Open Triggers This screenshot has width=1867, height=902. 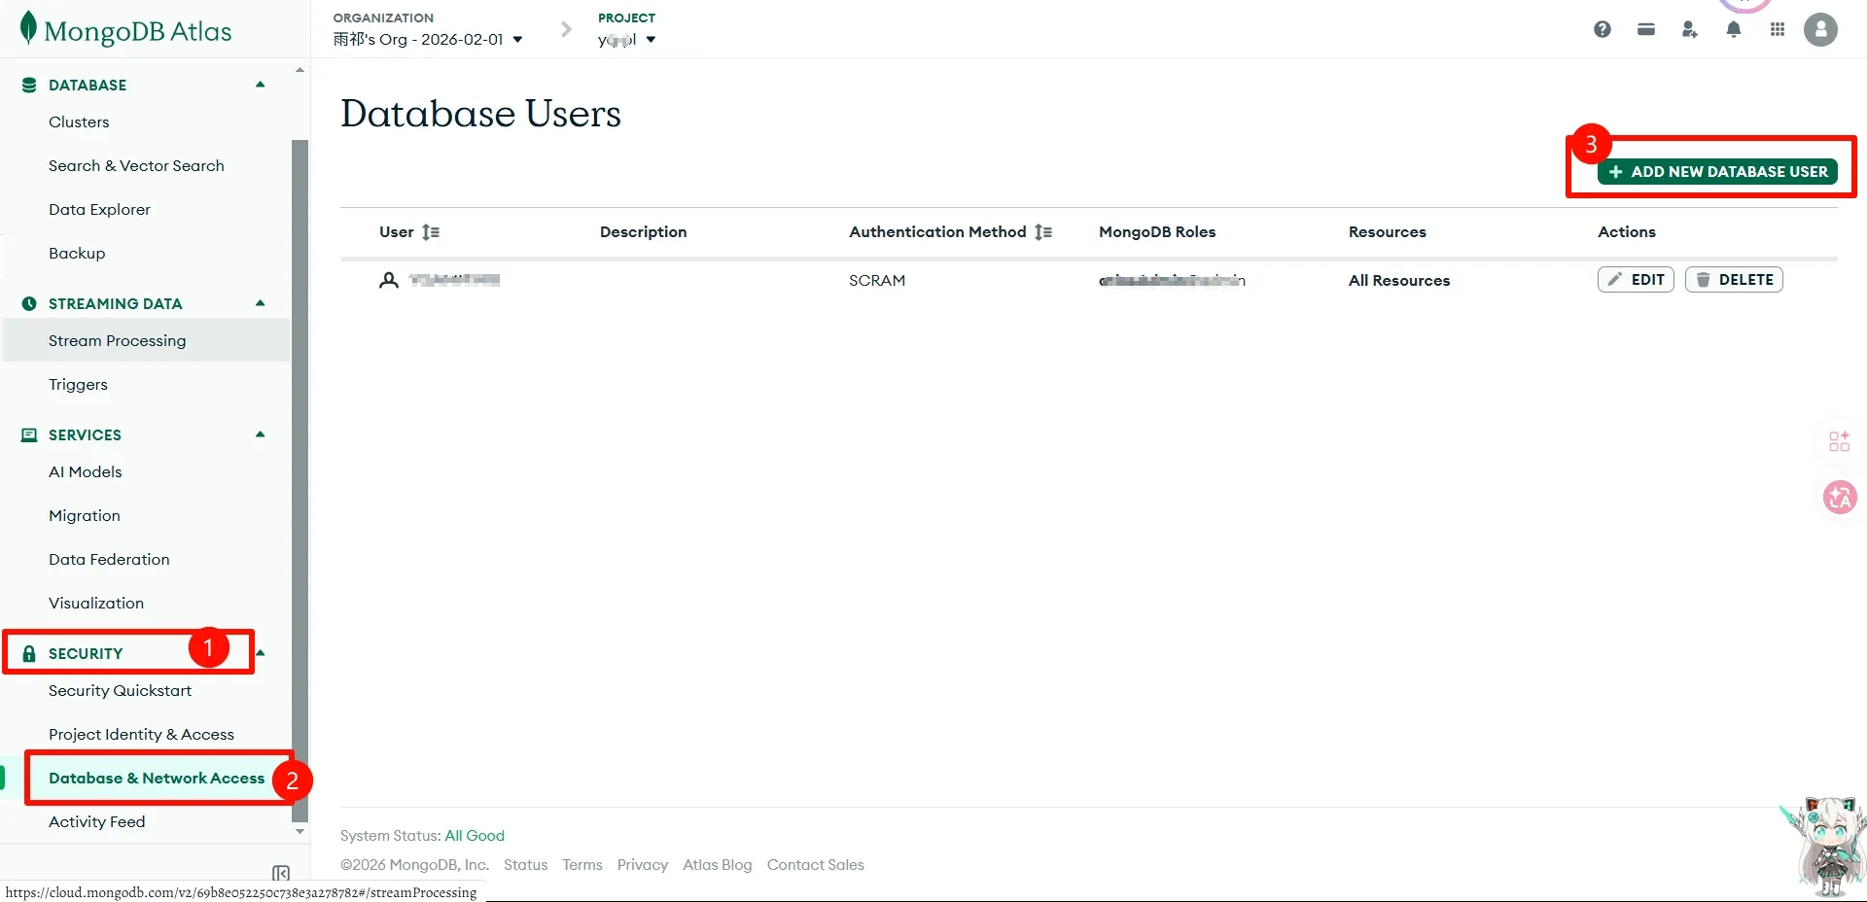click(78, 384)
